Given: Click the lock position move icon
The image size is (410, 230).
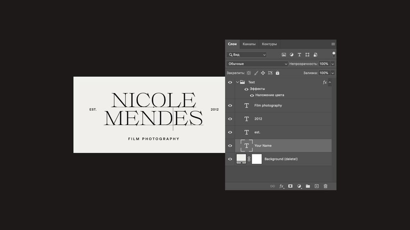Looking at the screenshot, I should (x=263, y=73).
